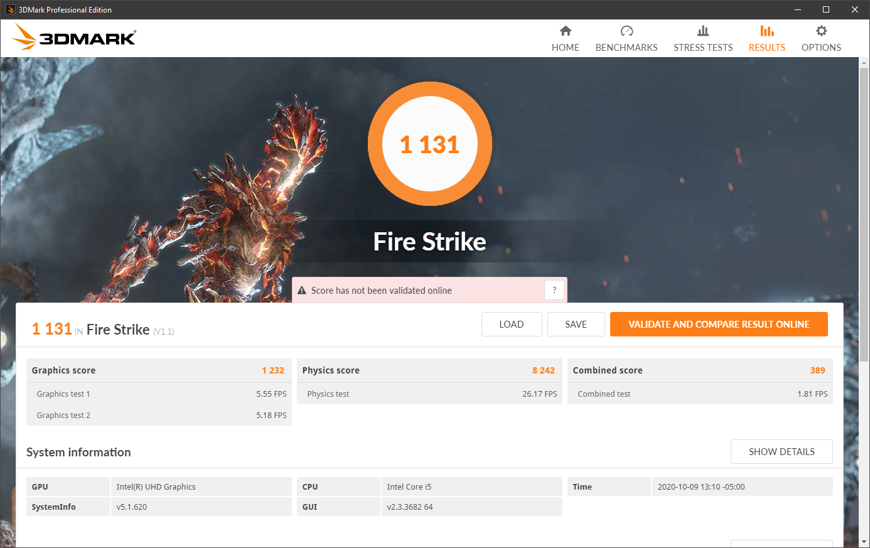This screenshot has height=548, width=870.
Task: Click the scrollbar up arrow
Action: (864, 63)
